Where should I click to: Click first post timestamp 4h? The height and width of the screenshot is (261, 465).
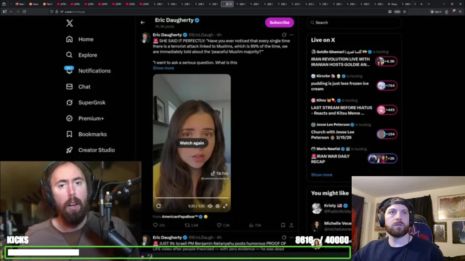(x=219, y=35)
